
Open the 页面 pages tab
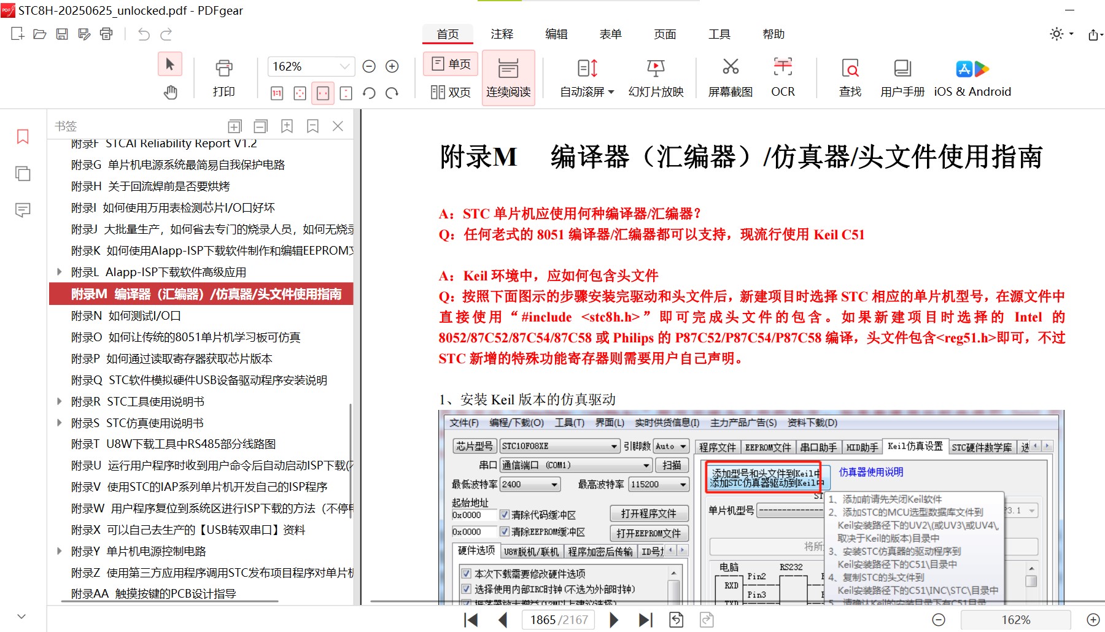665,34
